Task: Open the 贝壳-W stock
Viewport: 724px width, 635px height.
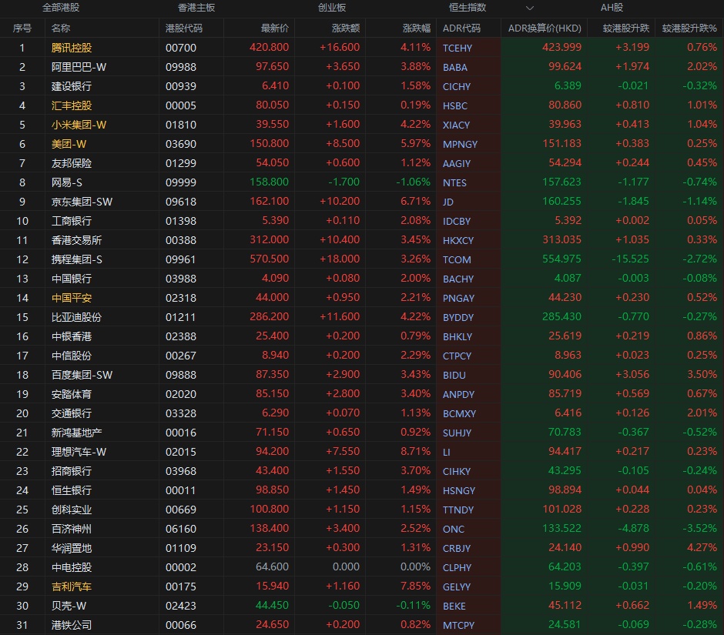Action: (69, 606)
